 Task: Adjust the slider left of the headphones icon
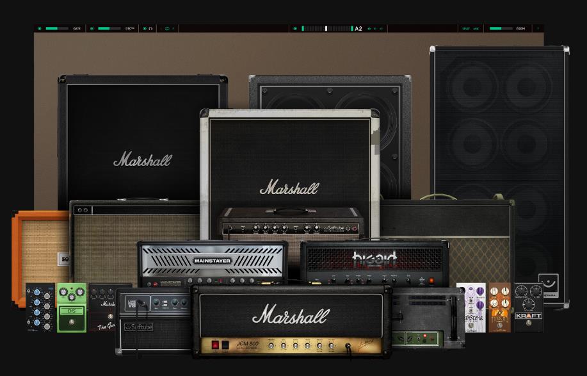109,28
